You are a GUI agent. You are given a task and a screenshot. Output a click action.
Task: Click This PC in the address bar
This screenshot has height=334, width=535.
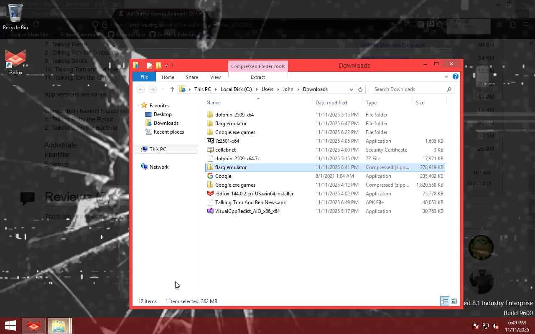click(202, 89)
